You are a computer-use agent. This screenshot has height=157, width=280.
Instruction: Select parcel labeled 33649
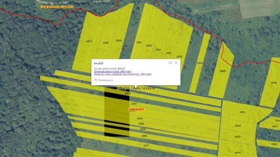coord(237,126)
